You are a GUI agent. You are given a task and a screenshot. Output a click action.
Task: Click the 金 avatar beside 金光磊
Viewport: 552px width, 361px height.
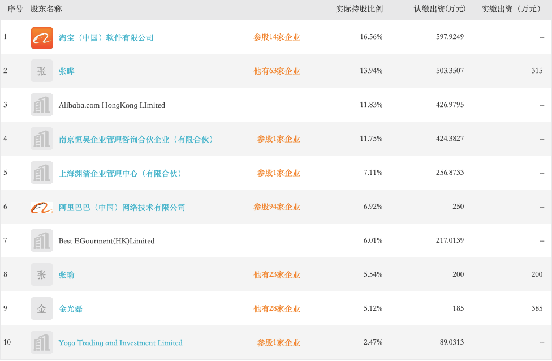(x=42, y=308)
